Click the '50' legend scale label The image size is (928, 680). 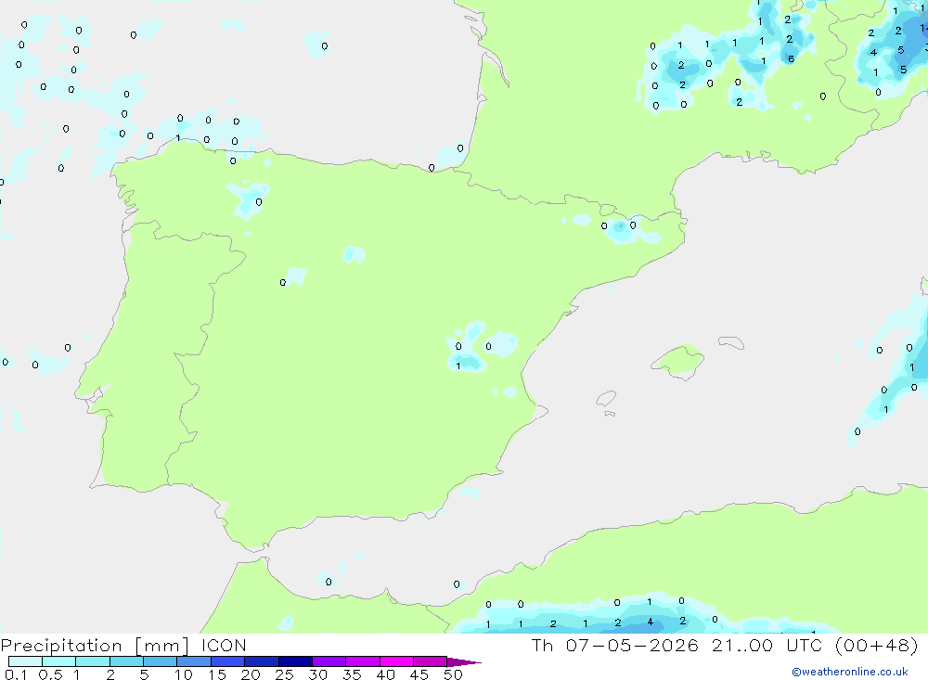coord(454,674)
